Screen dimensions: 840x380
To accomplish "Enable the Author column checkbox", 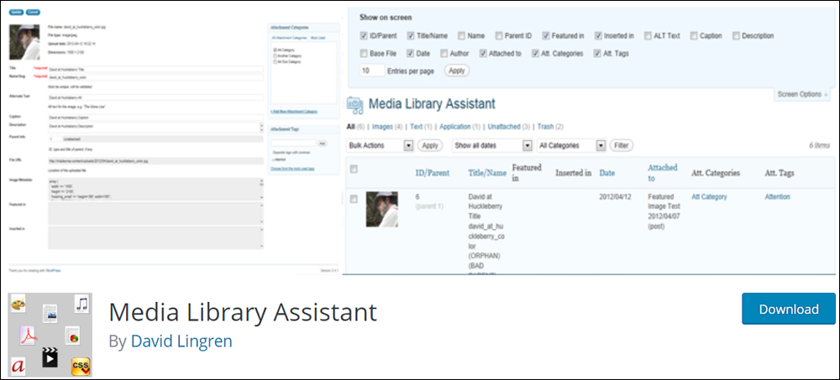I will tap(444, 54).
